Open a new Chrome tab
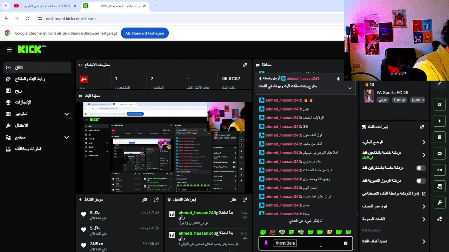Image resolution: width=449 pixels, height=252 pixels. [x=155, y=6]
